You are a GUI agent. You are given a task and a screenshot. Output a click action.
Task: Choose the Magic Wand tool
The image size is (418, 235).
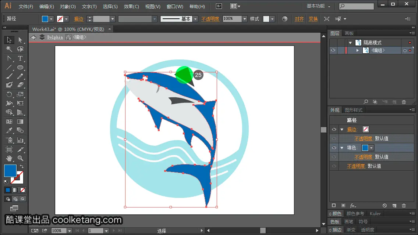coord(9,49)
